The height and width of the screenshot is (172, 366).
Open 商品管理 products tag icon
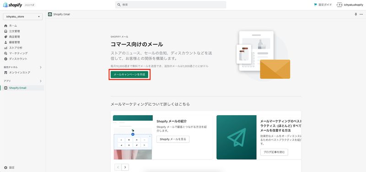pos(6,37)
